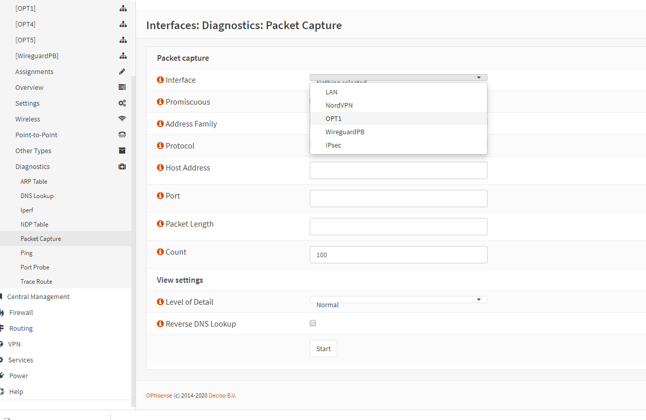Viewport: 646px width, 420px height.
Task: Follow the Deciso B.V. footer link
Action: (222, 396)
